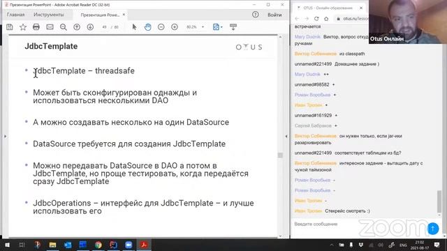Open the ENG input language indicator

pos(403,245)
